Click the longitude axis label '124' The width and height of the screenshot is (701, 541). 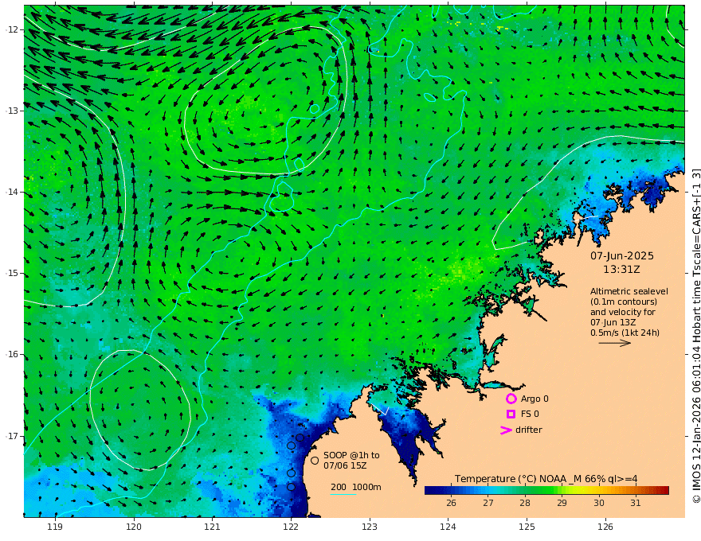[448, 527]
